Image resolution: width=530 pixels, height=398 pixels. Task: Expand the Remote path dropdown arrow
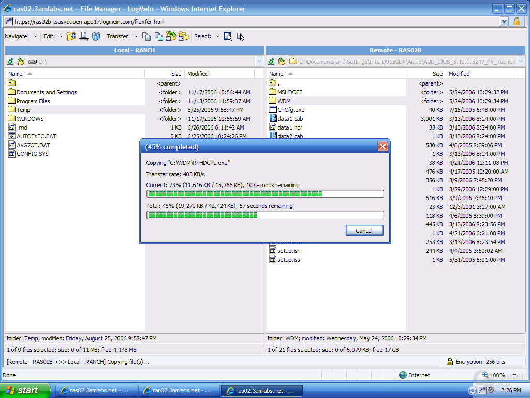point(521,61)
